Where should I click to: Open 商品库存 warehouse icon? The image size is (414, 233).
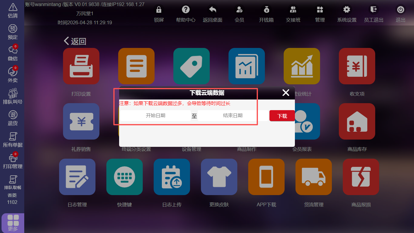click(357, 121)
